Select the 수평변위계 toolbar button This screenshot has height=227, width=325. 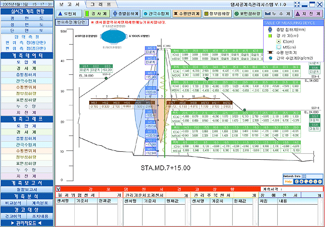point(188,14)
